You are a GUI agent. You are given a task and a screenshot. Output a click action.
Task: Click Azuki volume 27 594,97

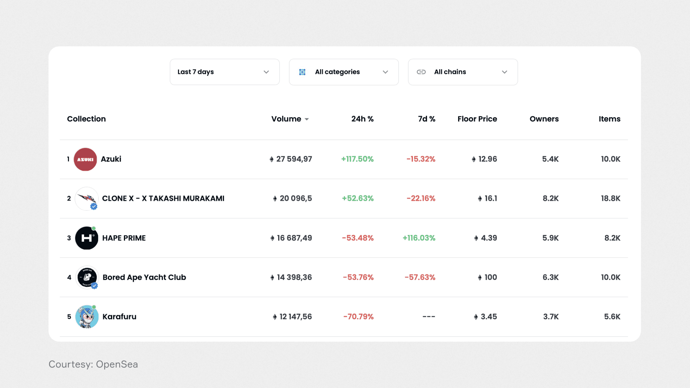(x=294, y=159)
